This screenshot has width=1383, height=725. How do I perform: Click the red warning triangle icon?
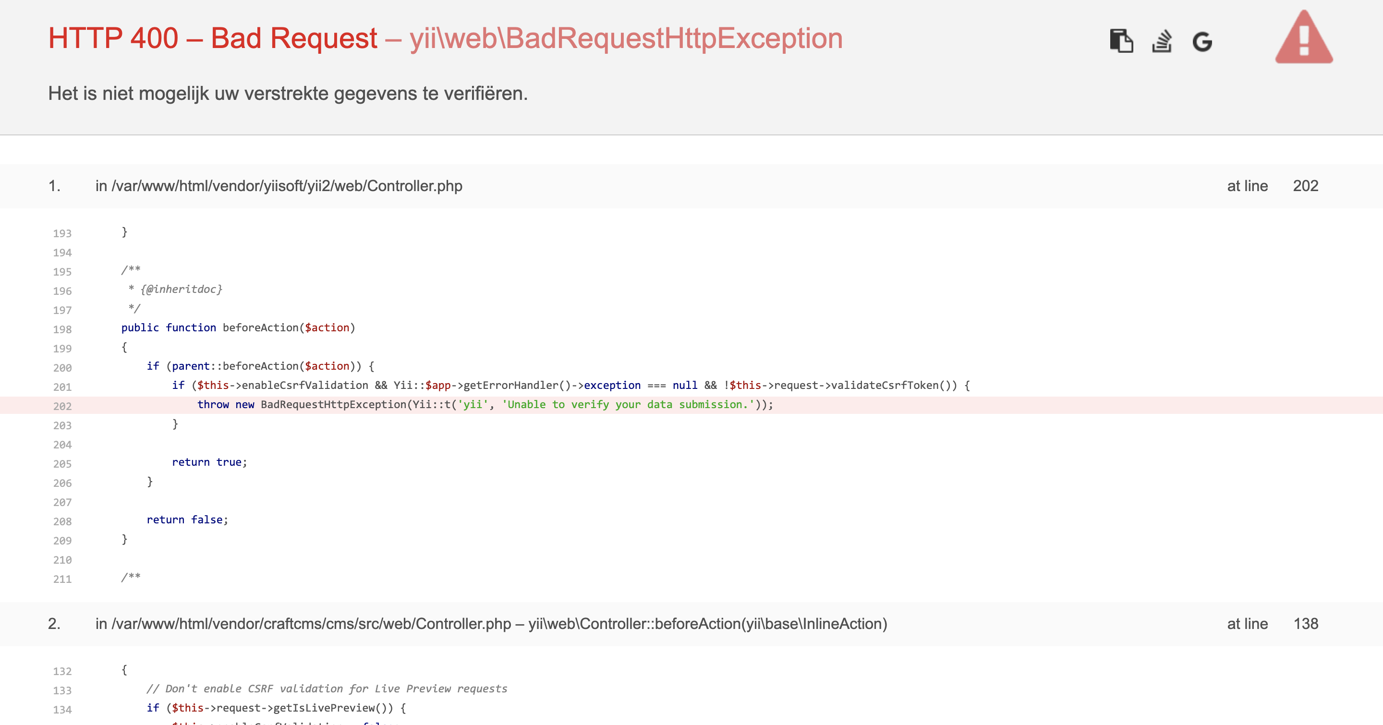(1304, 40)
